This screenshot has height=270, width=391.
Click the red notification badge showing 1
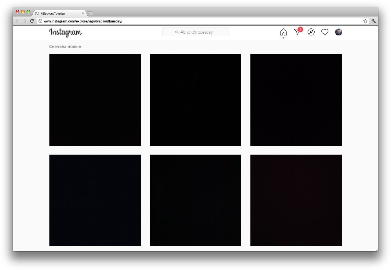pos(301,29)
